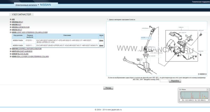Open Техническая поддержка link
This screenshot has height=112, width=210.
point(201,2)
